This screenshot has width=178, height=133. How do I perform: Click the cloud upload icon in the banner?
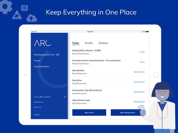tap(32, 18)
